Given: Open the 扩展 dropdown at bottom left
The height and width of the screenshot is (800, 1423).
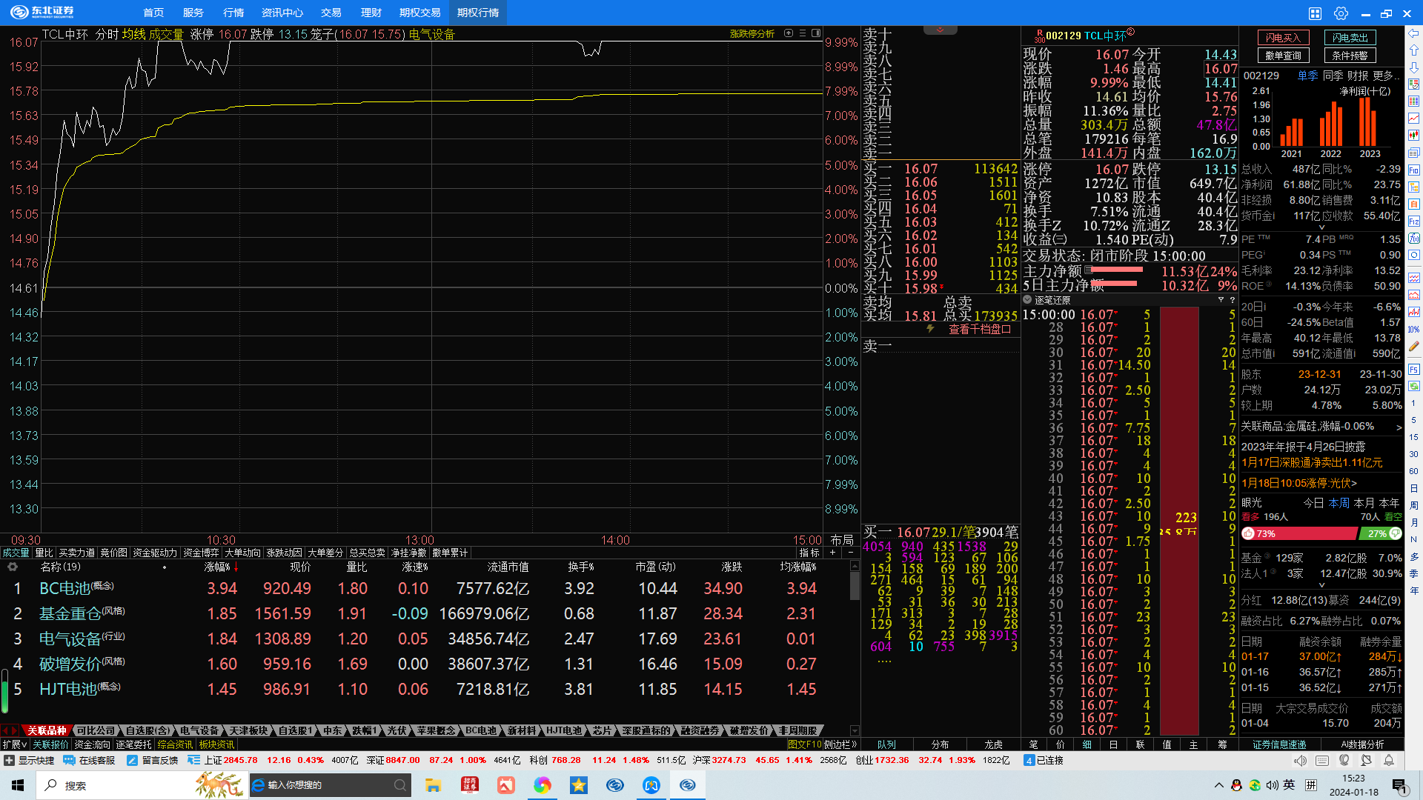Looking at the screenshot, I should coord(14,744).
